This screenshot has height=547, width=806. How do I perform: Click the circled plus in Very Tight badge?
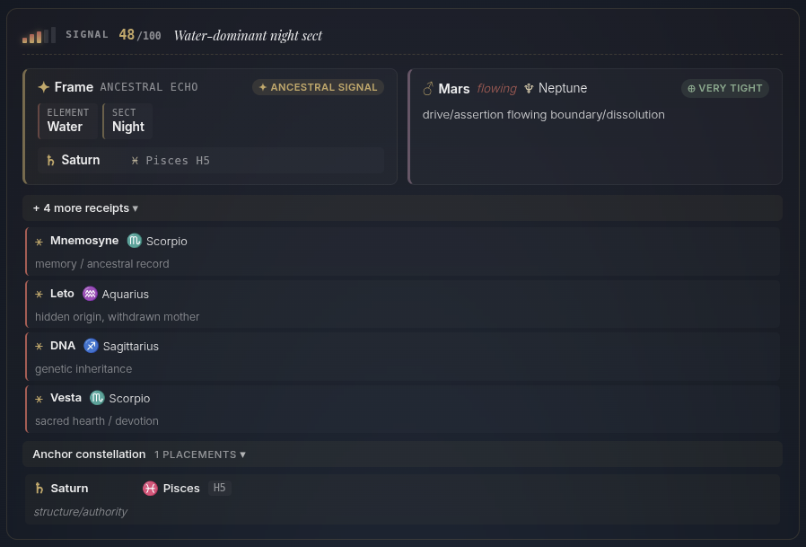[x=691, y=89]
